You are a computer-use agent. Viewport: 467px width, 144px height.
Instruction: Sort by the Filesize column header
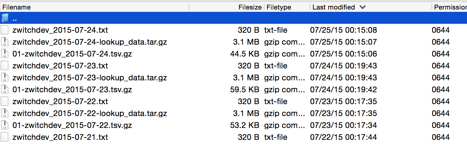point(250,7)
